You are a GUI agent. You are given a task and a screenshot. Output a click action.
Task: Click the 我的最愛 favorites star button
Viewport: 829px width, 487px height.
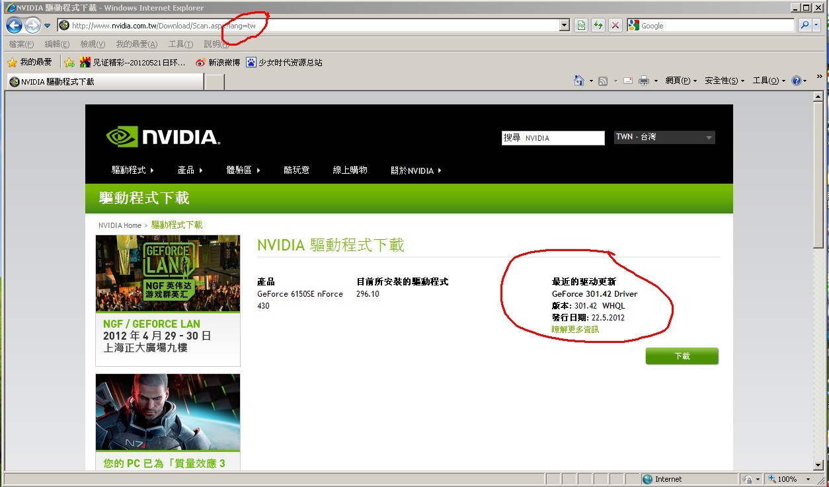point(29,62)
